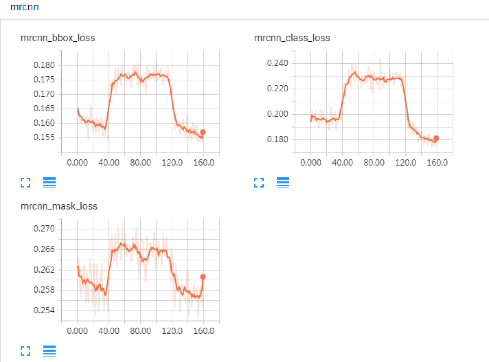Select the mrcnn_class_loss chart title

tap(292, 38)
